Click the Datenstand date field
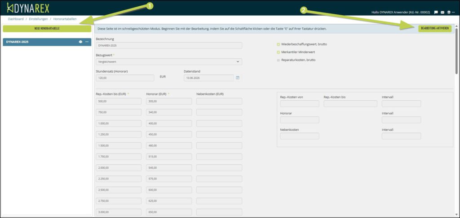This screenshot has height=218, width=460. (x=208, y=78)
